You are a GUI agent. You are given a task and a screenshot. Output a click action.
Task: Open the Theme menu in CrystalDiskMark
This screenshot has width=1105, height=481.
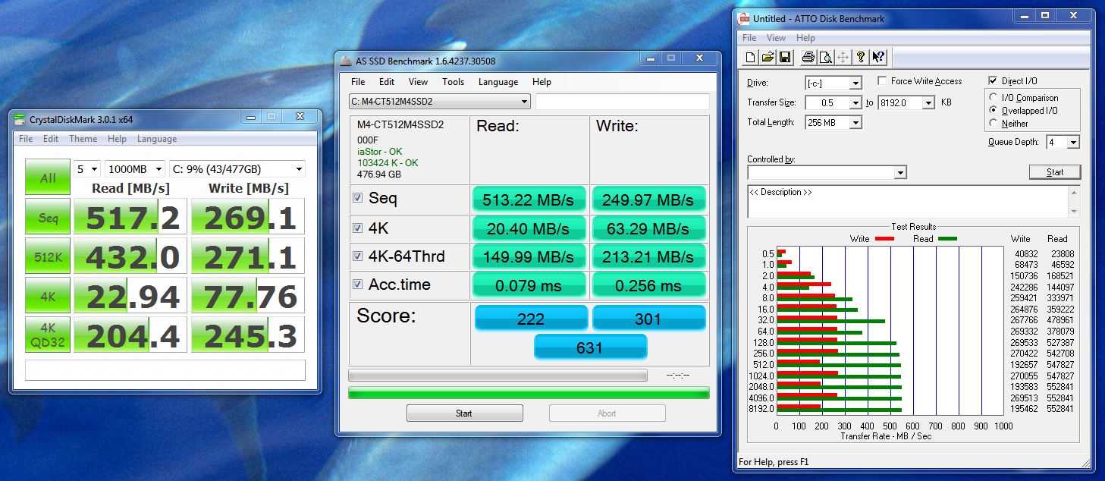click(83, 139)
